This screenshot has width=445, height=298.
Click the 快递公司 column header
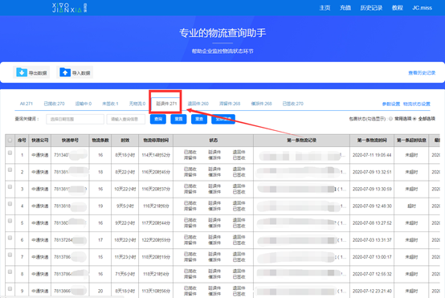(x=39, y=141)
